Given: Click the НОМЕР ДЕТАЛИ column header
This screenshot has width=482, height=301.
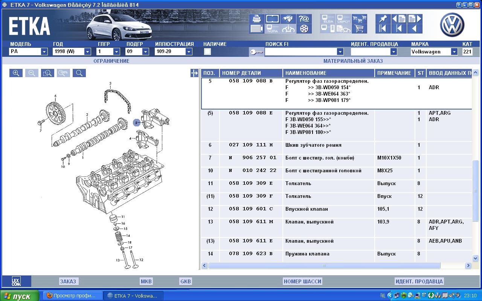Looking at the screenshot, I should pos(251,73).
